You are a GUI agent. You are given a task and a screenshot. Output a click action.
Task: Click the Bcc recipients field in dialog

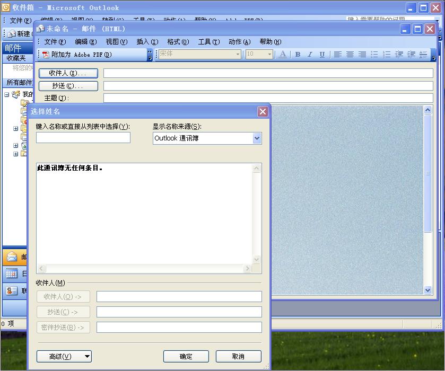pos(179,328)
